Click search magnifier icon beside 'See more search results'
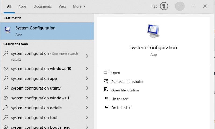Screen dimensions: 215x129 pyautogui.click(x=6, y=53)
